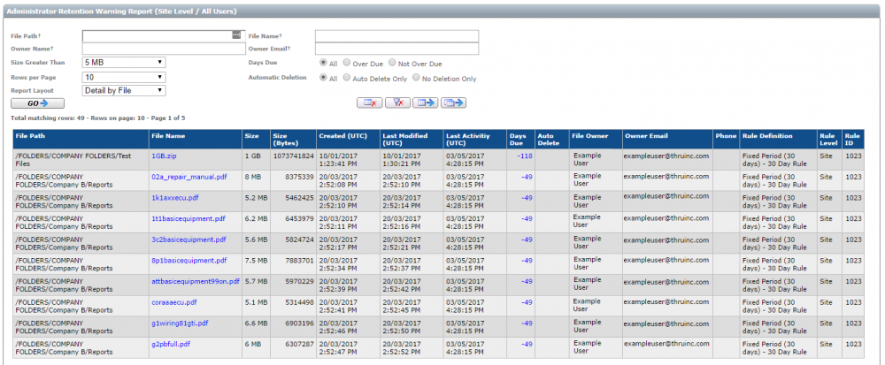
Task: Select No Deletion Only radio option
Action: 416,78
